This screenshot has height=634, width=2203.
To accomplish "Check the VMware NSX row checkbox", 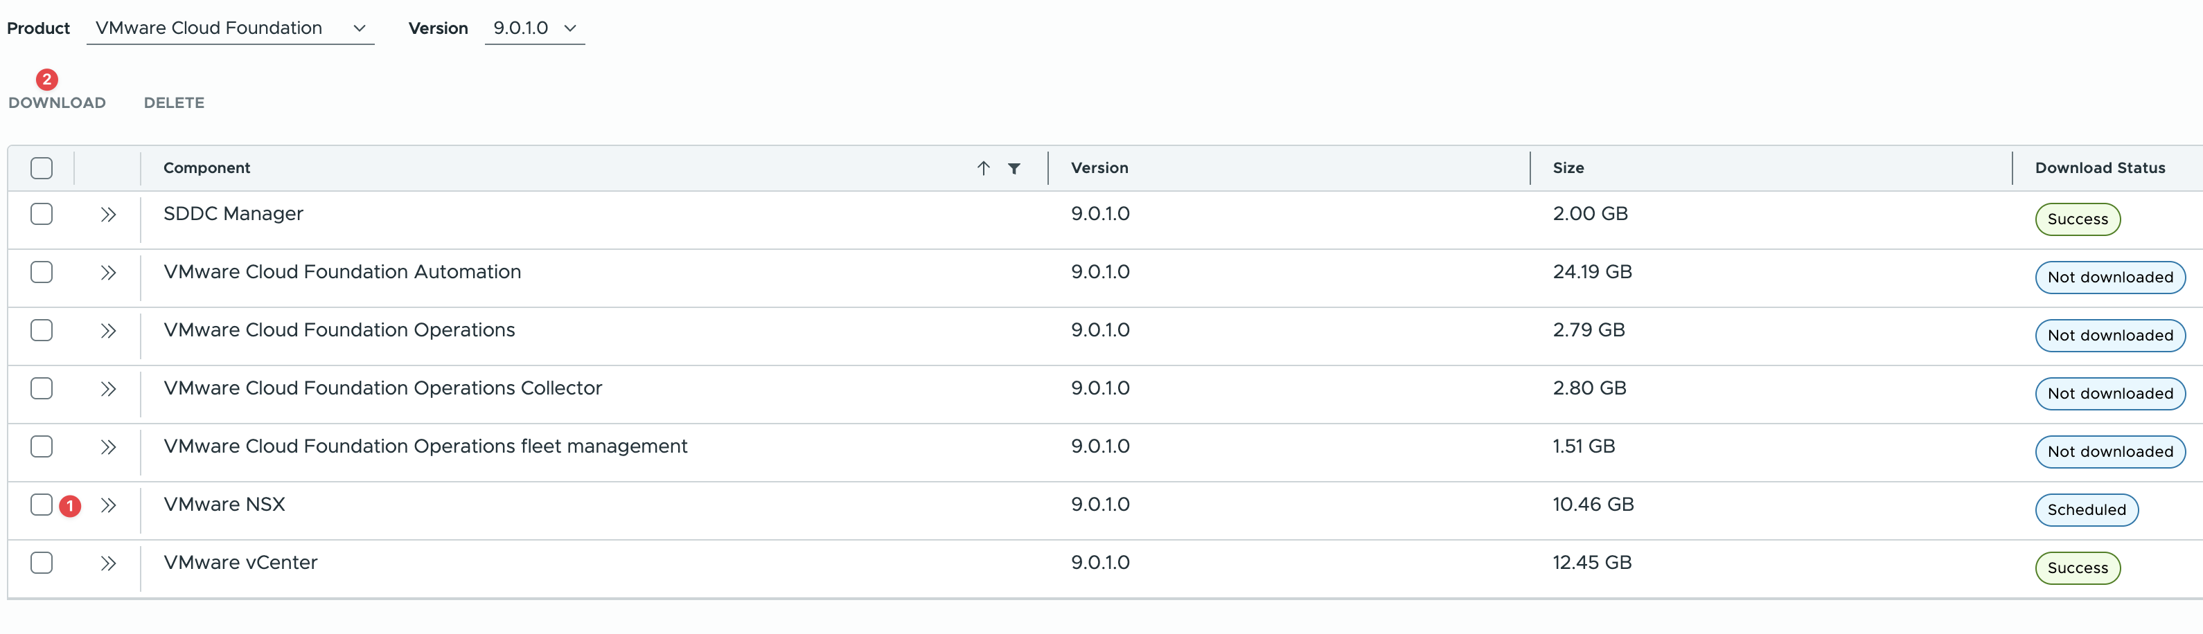I will 41,505.
